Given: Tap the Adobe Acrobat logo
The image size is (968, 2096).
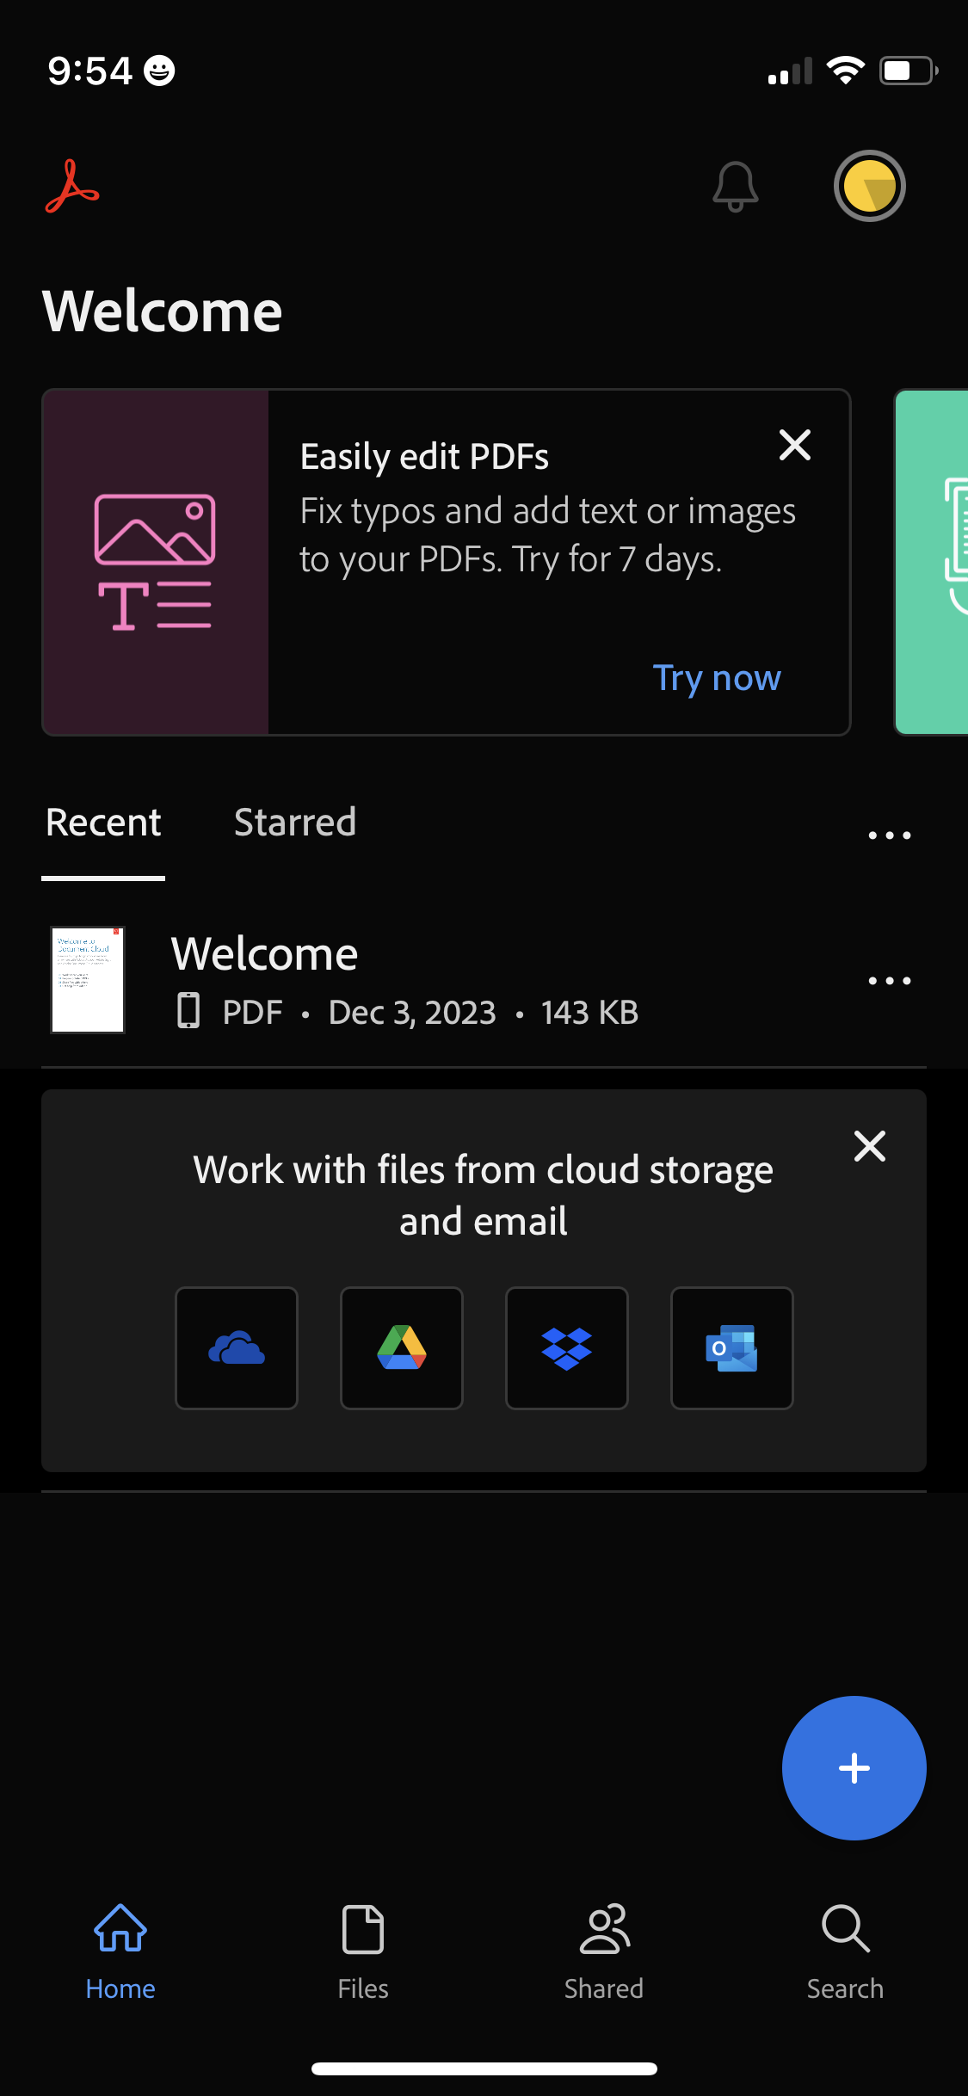Looking at the screenshot, I should [x=71, y=187].
